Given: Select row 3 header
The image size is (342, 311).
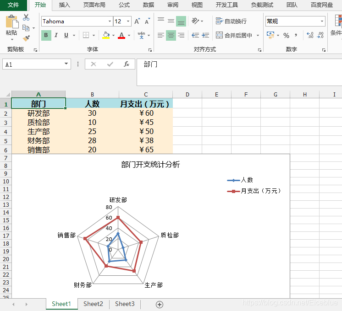Looking at the screenshot, I should 6,123.
